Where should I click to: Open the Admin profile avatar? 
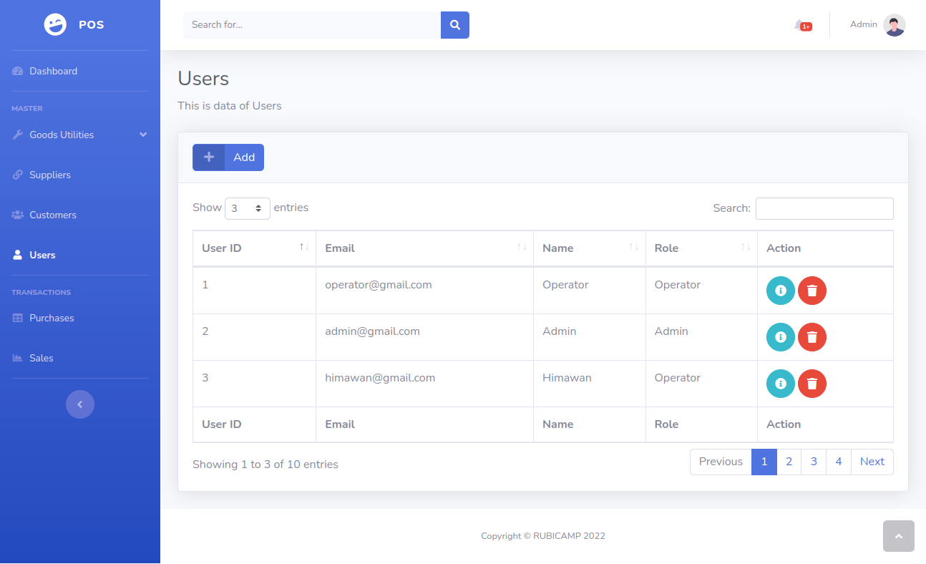pyautogui.click(x=895, y=25)
